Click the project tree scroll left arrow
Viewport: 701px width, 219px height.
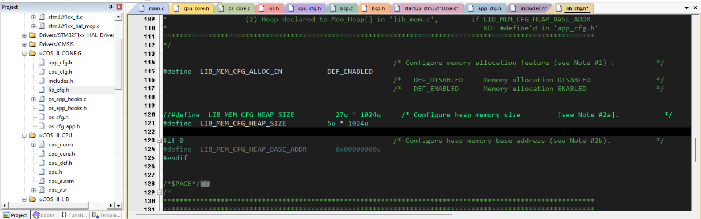point(4,206)
